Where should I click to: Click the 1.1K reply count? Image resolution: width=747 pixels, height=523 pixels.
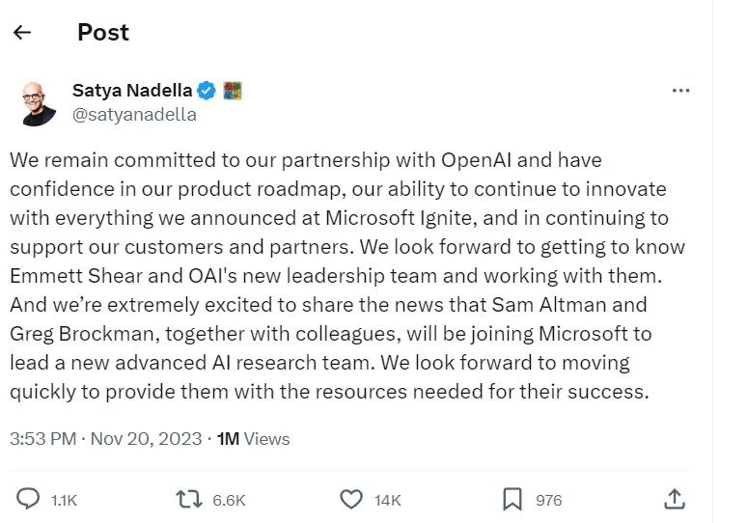[64, 500]
